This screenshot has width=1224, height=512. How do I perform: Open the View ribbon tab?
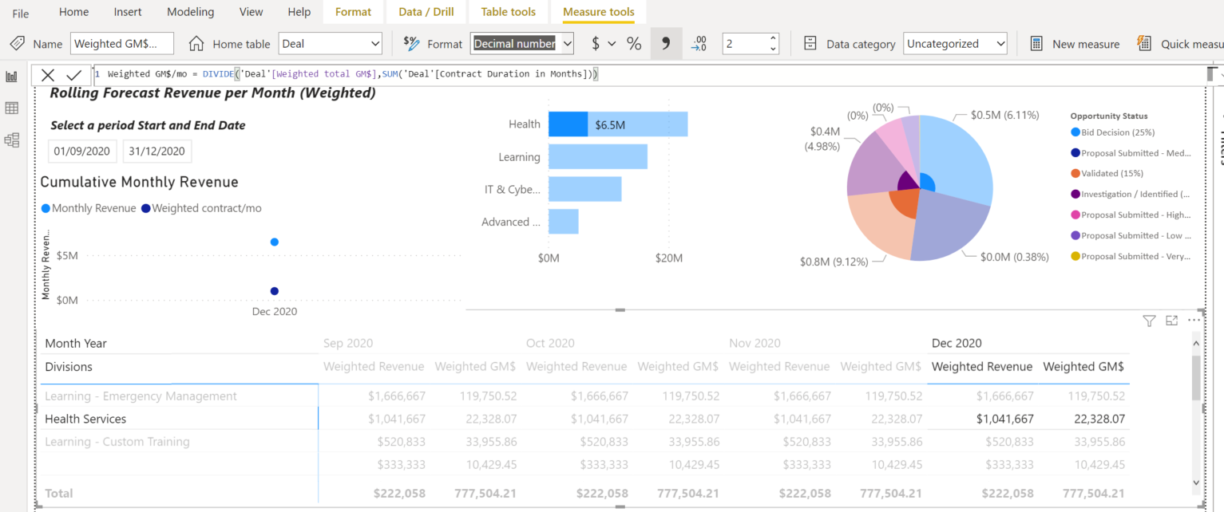point(251,12)
